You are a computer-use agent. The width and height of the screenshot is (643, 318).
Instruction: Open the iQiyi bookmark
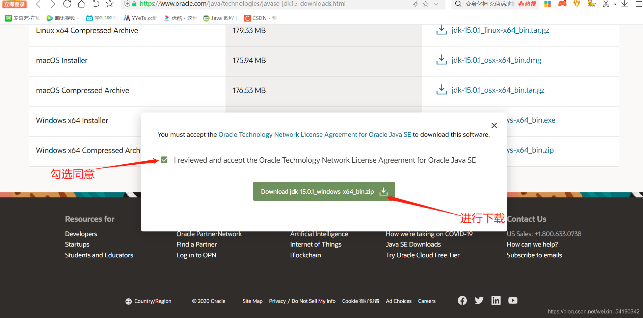click(x=23, y=18)
